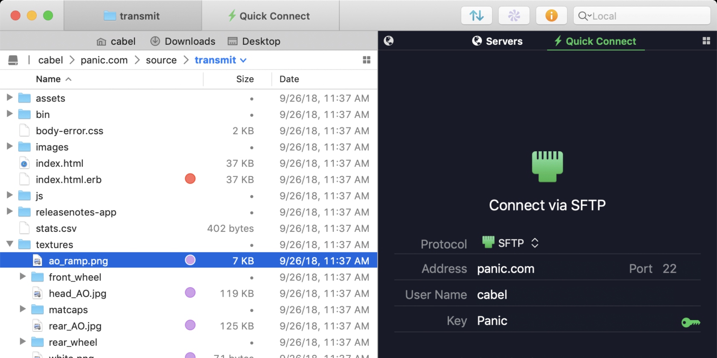
Task: Click the purple tag on rear_AO.jpg
Action: coord(190,325)
